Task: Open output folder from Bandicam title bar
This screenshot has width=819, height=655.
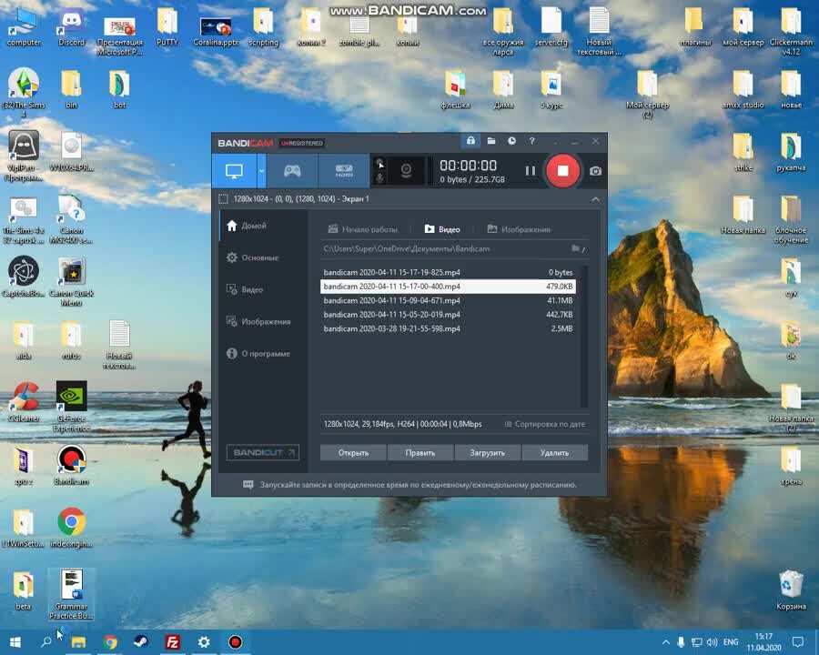Action: (491, 141)
